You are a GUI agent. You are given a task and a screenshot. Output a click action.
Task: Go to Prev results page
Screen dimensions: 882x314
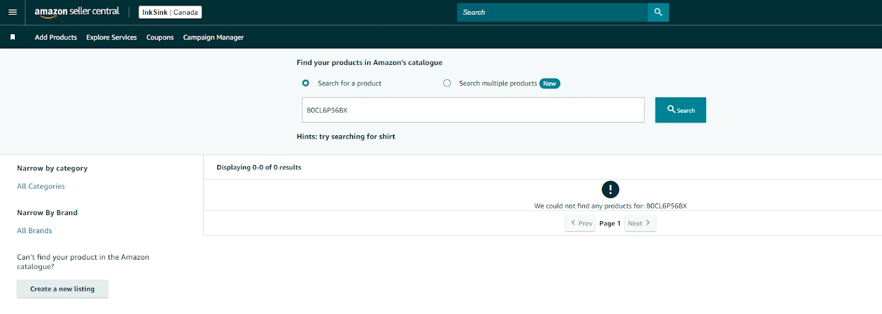pos(580,223)
